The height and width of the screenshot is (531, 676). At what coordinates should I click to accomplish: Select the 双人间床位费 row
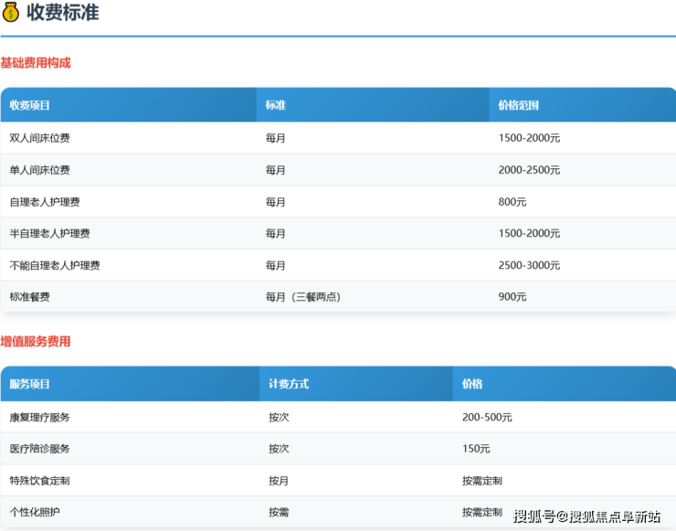coord(40,138)
